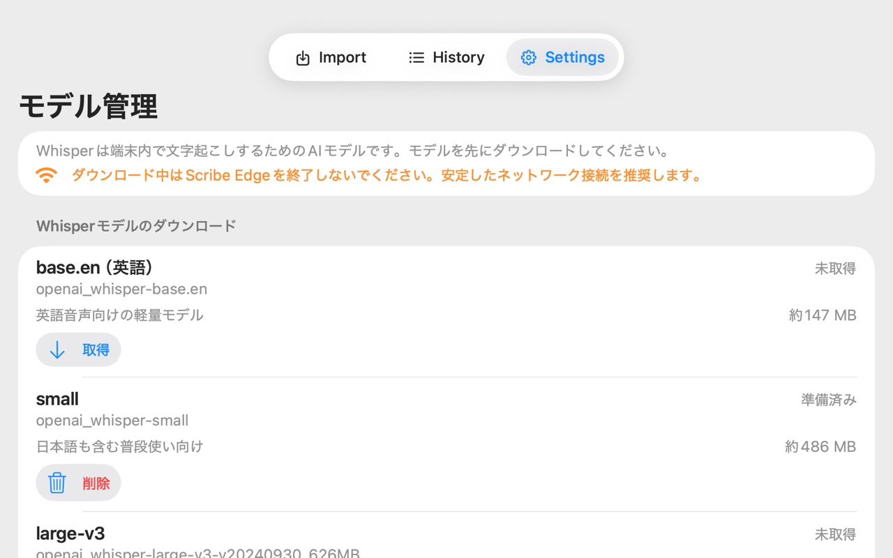Click the download arrow icon for base.en
Viewport: 893px width, 558px height.
[57, 350]
